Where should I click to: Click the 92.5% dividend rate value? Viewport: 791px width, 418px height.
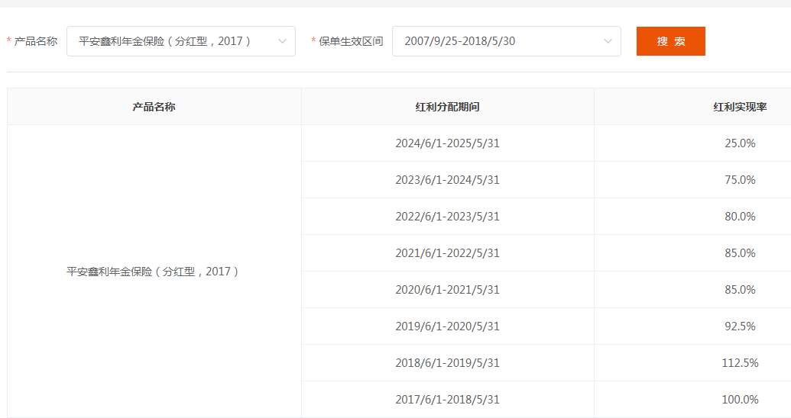740,326
